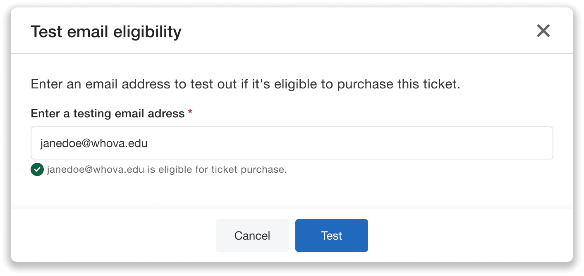Click the instruction sentence about ticket eligibility

pos(245,84)
